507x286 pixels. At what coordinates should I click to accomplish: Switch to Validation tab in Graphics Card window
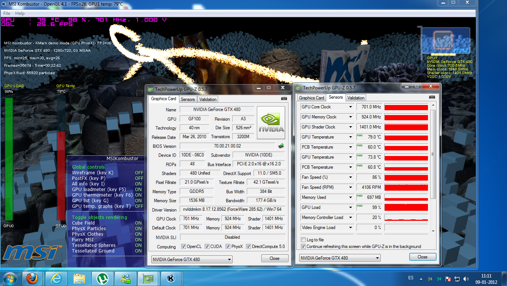click(208, 99)
